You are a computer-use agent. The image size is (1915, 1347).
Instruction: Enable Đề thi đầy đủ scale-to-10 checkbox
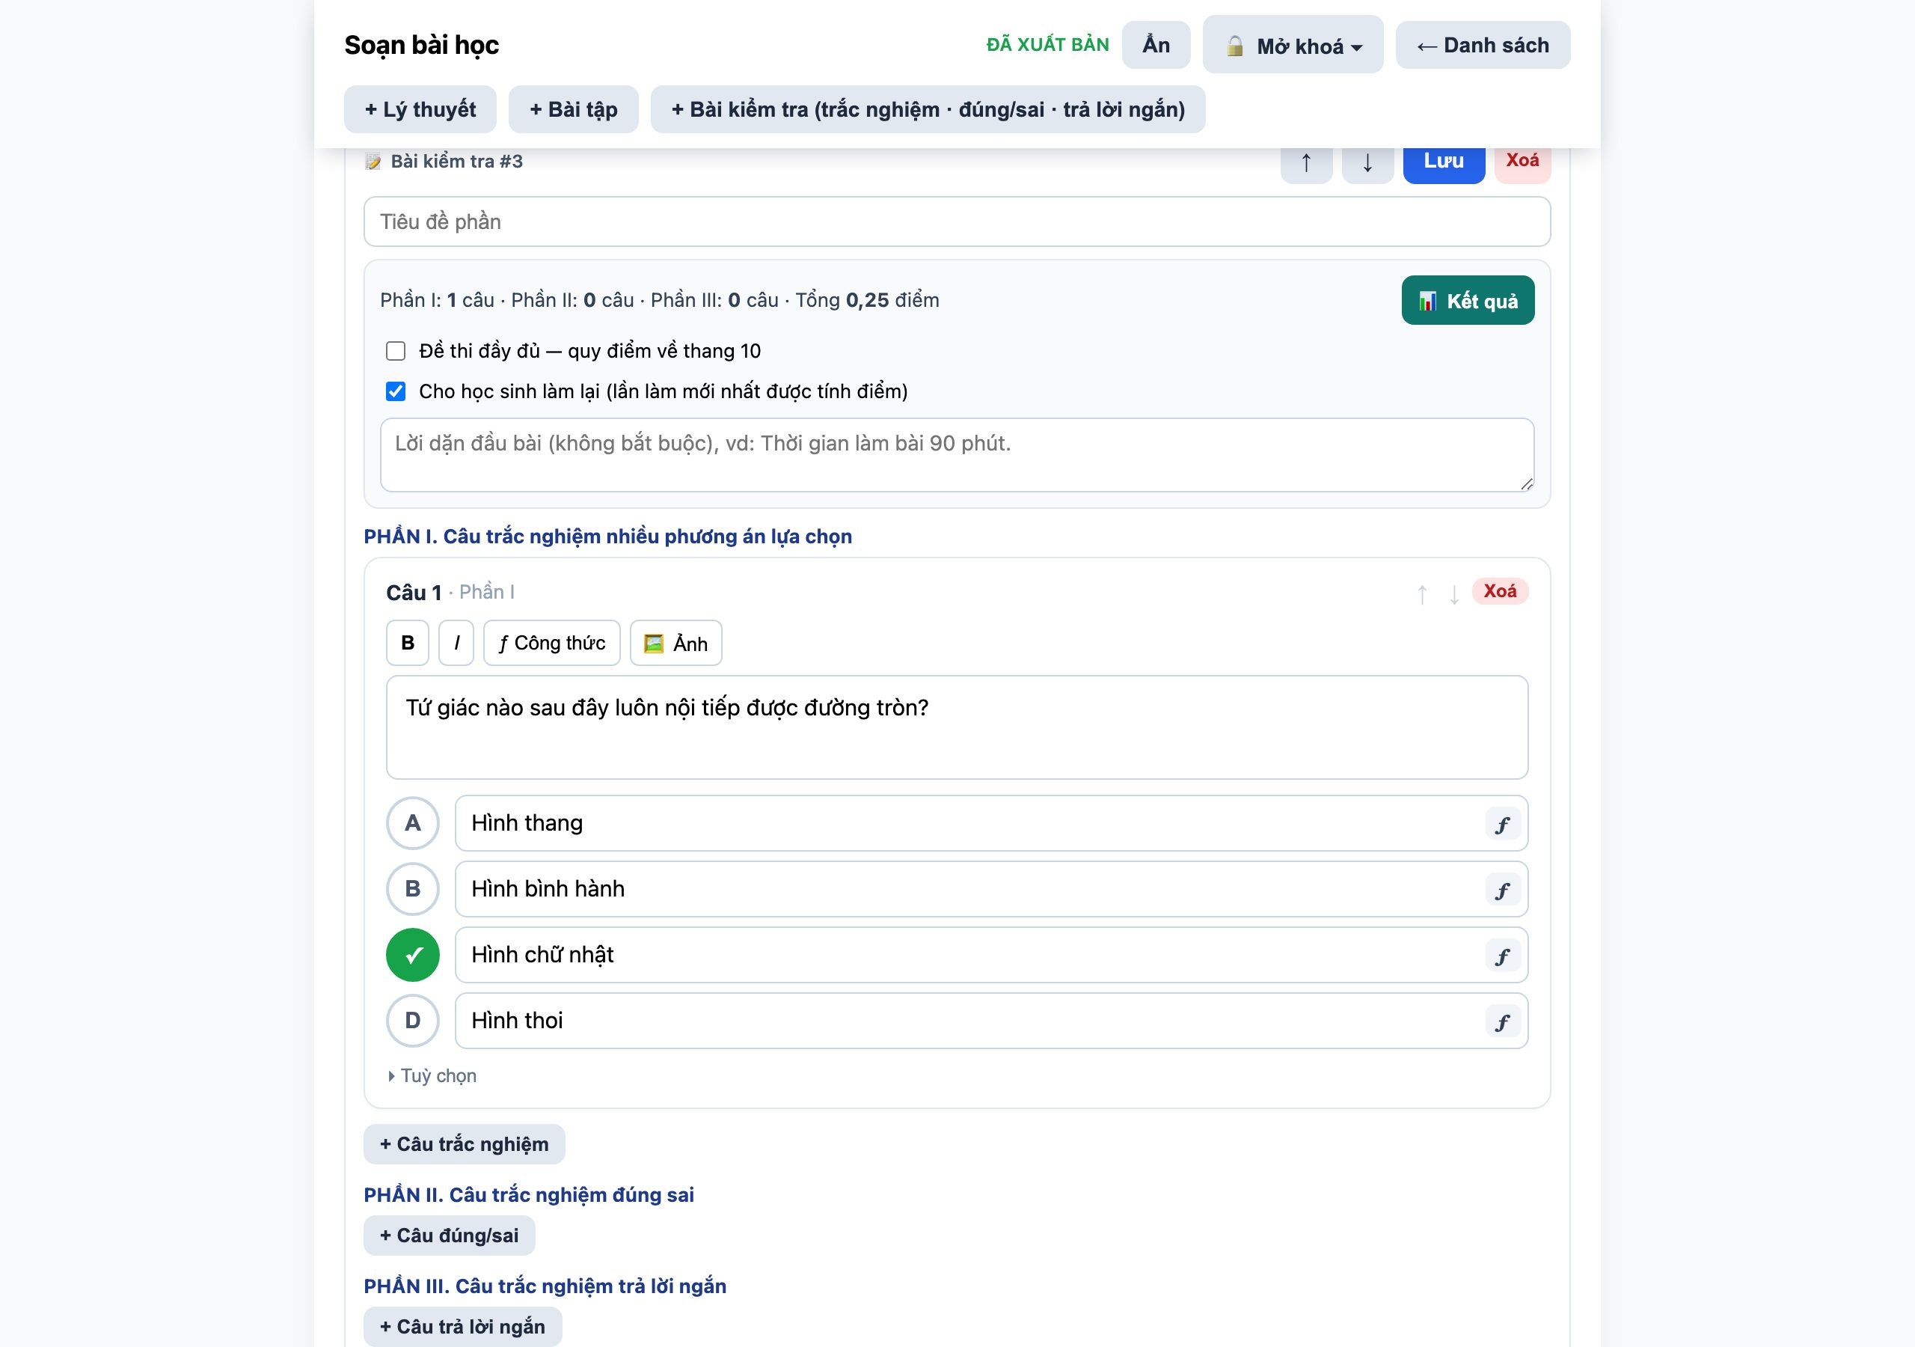(396, 350)
